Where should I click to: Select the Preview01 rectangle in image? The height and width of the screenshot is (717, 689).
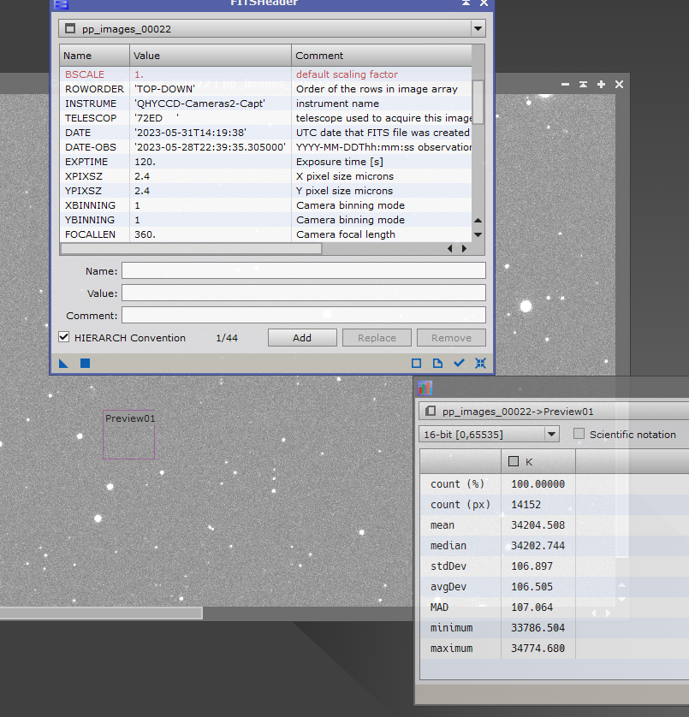[128, 435]
